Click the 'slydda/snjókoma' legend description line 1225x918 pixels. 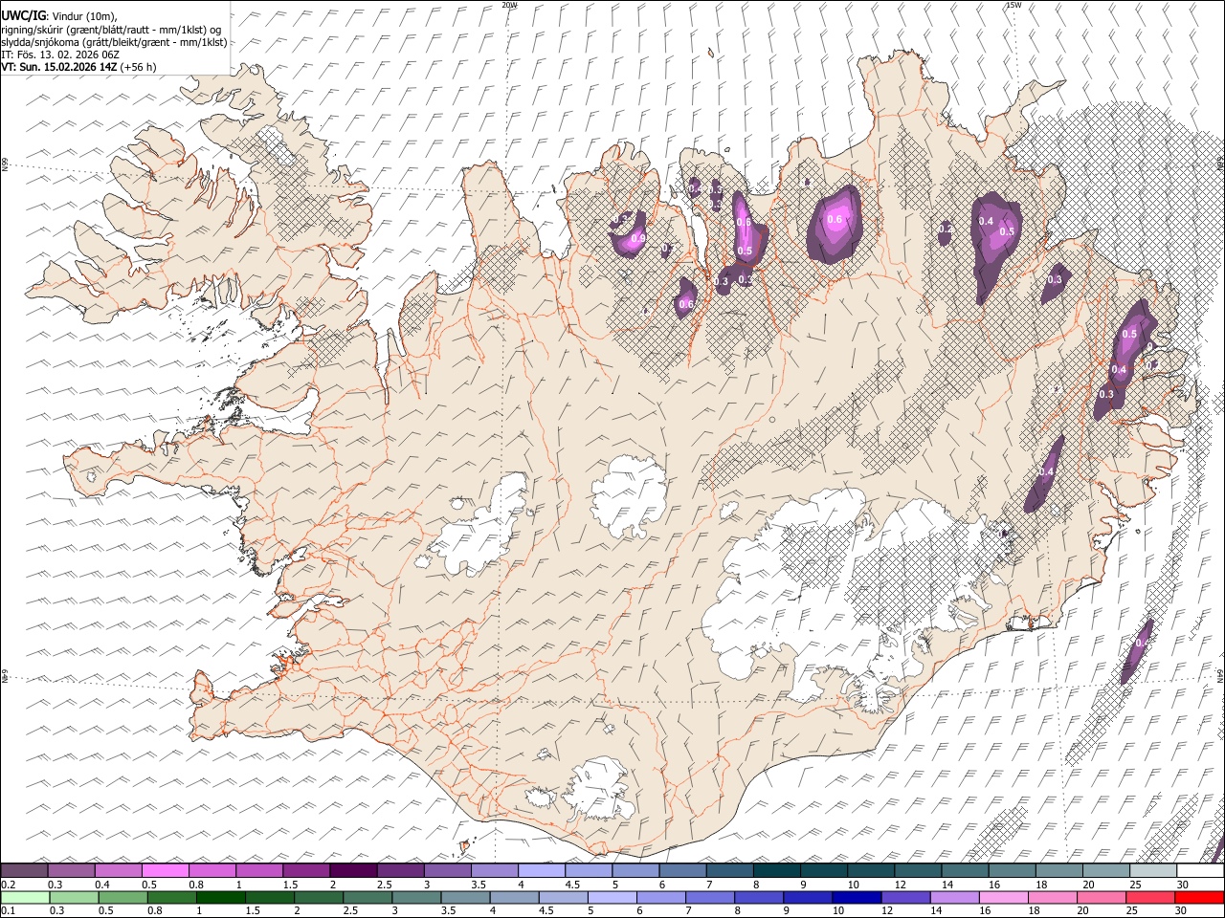(114, 41)
